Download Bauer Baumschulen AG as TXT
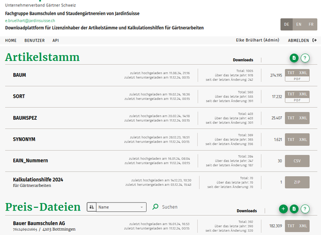 [291, 226]
